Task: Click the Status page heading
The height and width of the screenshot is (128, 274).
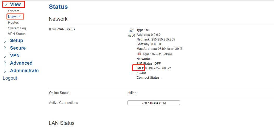Action: click(58, 6)
